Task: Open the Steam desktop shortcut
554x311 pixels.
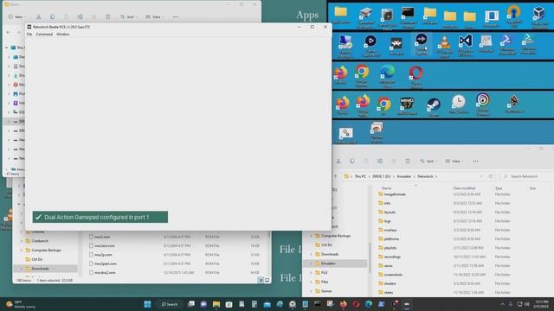Action: [434, 107]
